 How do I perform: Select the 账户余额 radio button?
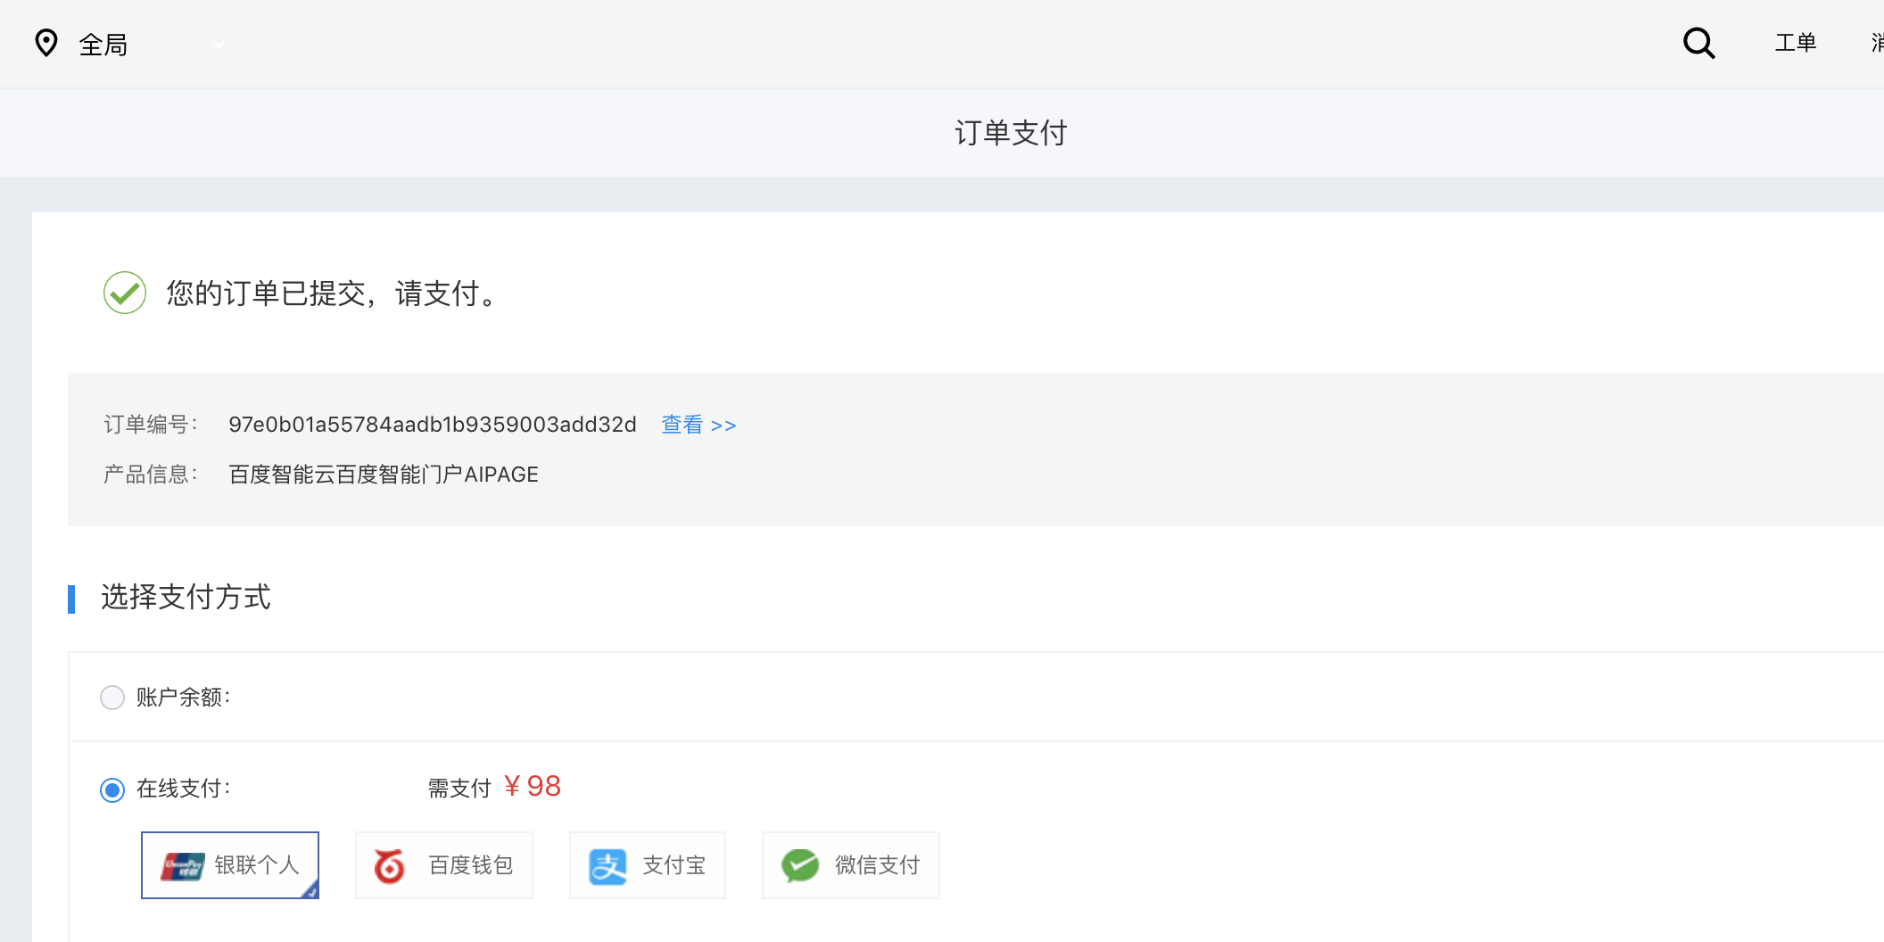(x=112, y=698)
